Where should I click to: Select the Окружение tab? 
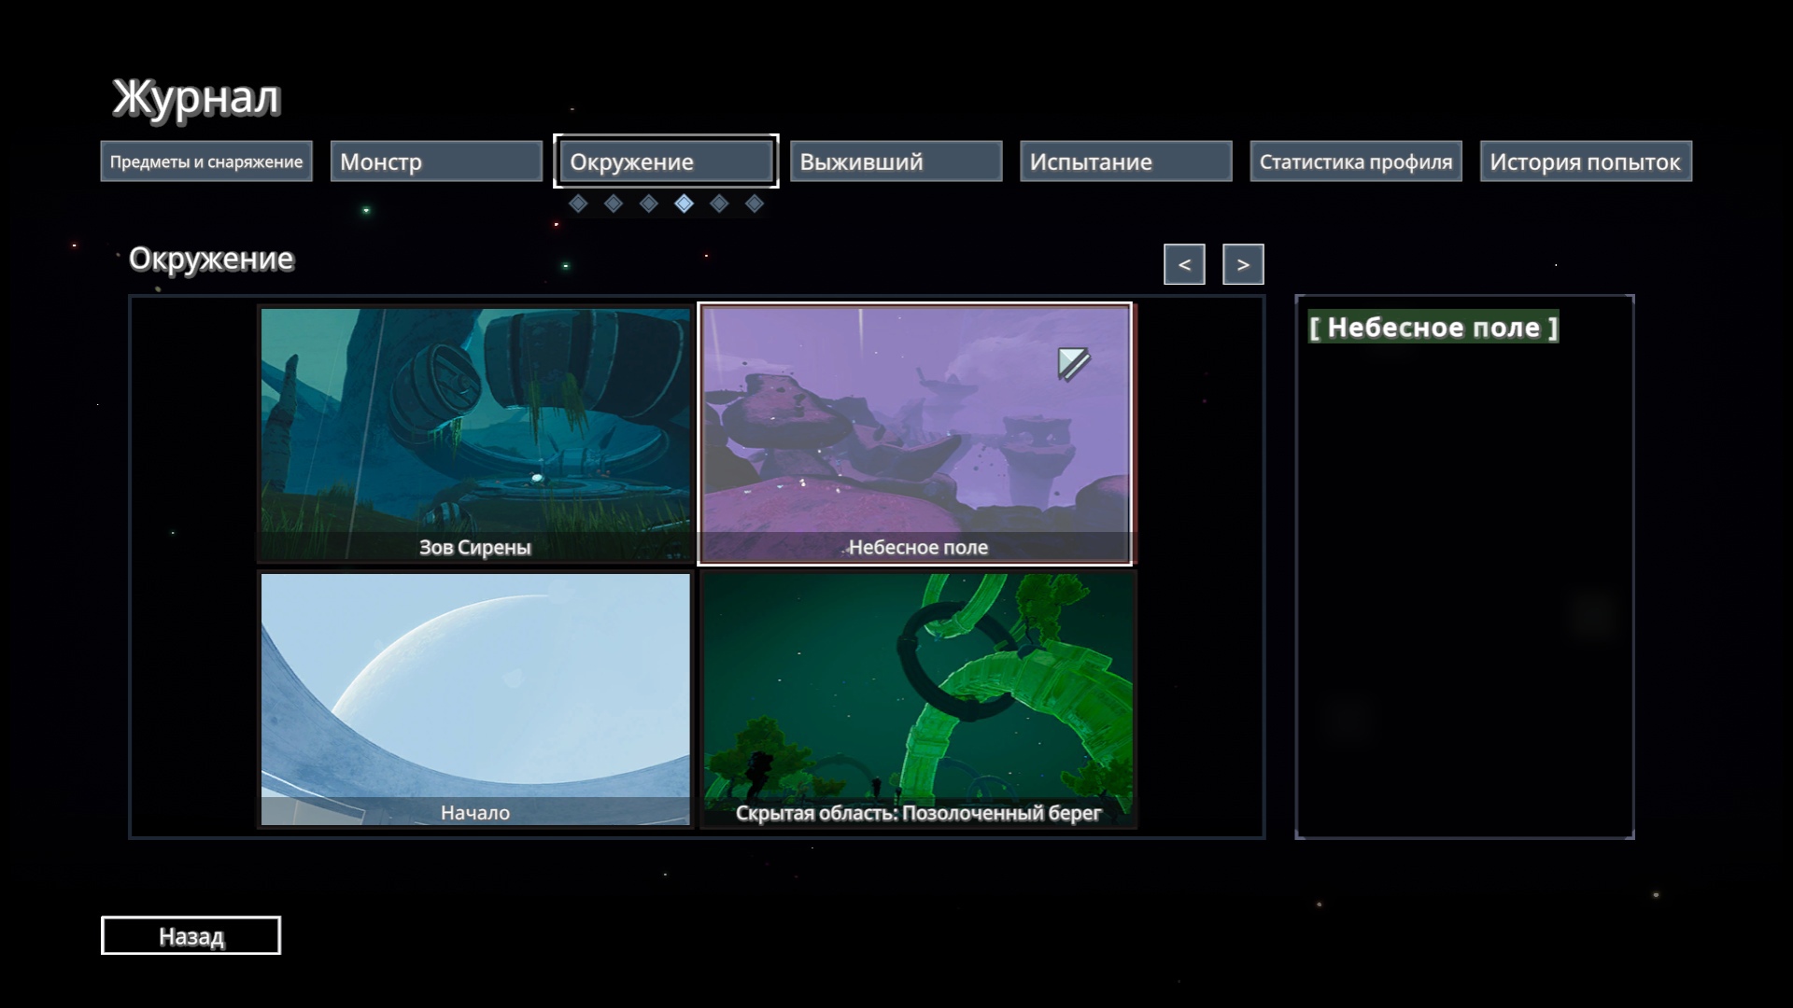coord(666,161)
